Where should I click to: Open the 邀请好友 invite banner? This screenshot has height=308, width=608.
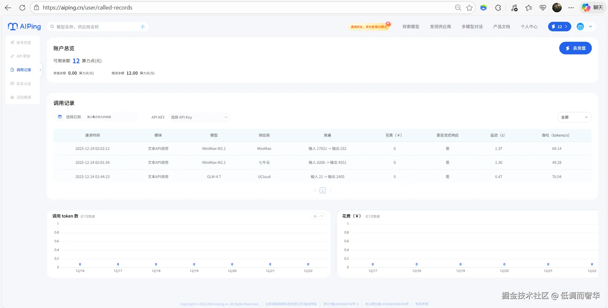(369, 27)
